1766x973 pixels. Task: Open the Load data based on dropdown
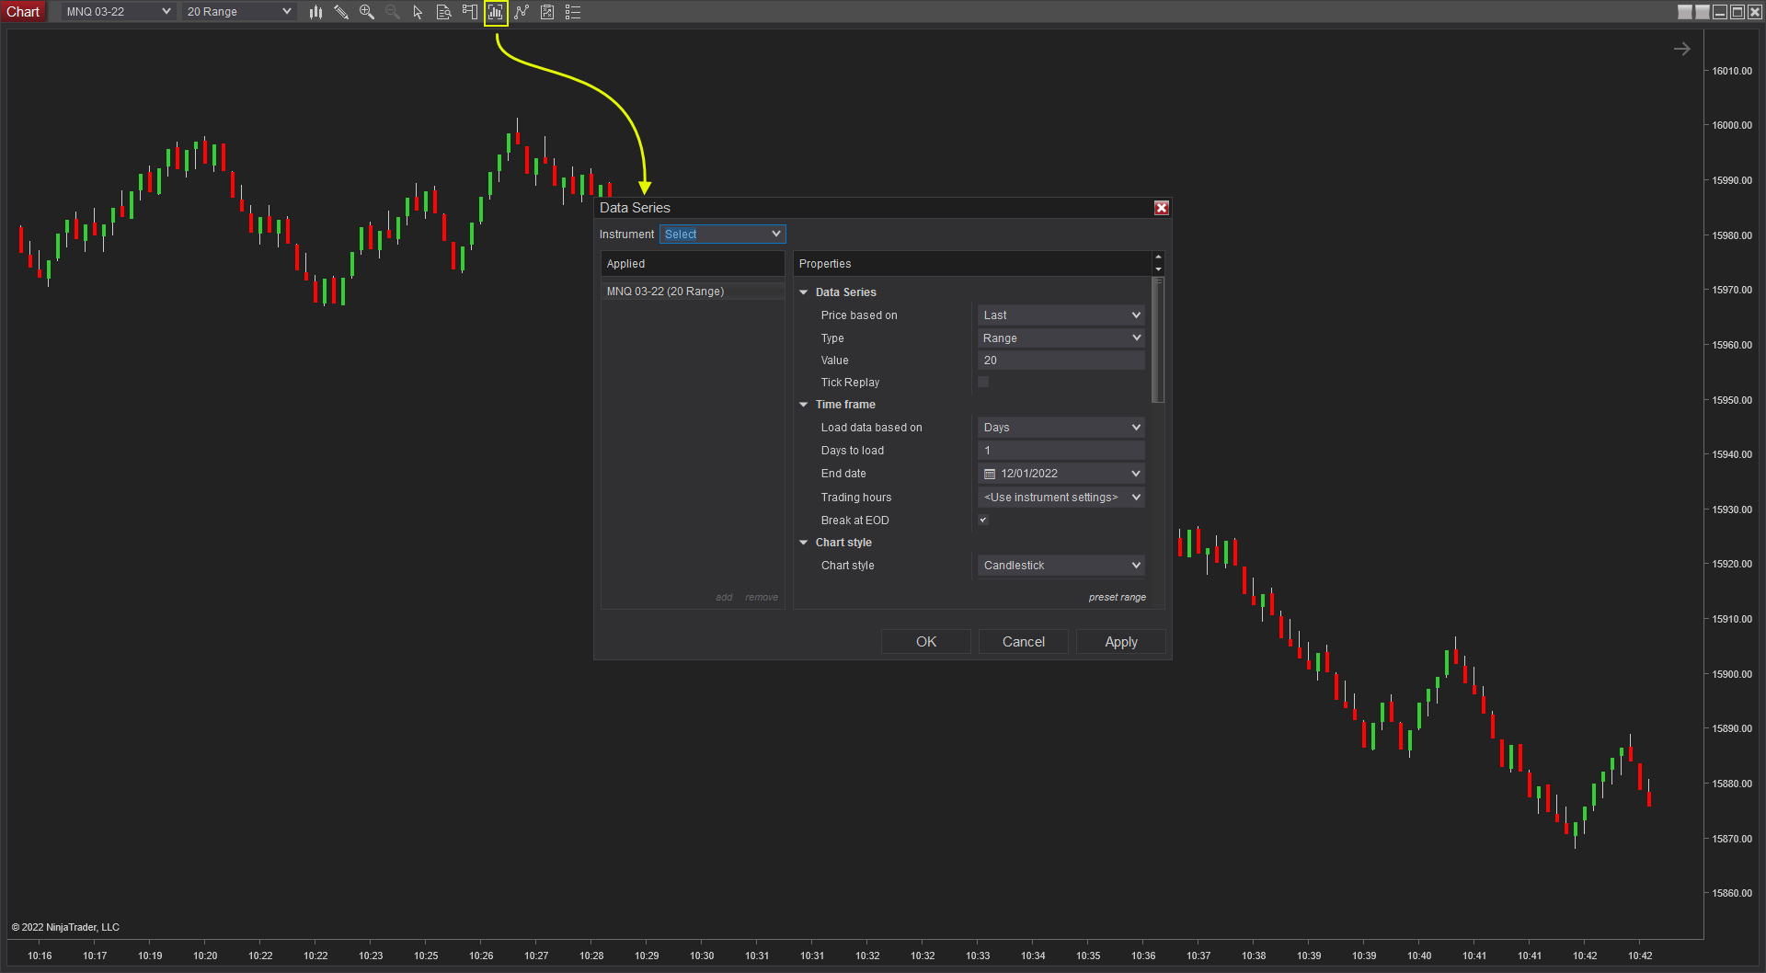pyautogui.click(x=1061, y=428)
